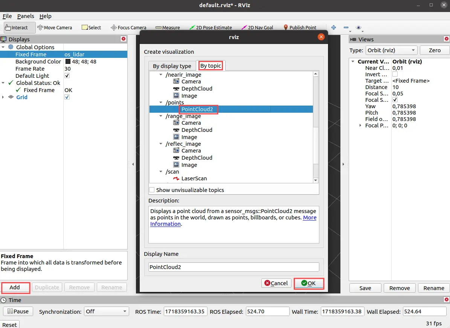Select LaserScan under the /scan topic
This screenshot has width=450, height=328.
point(194,178)
